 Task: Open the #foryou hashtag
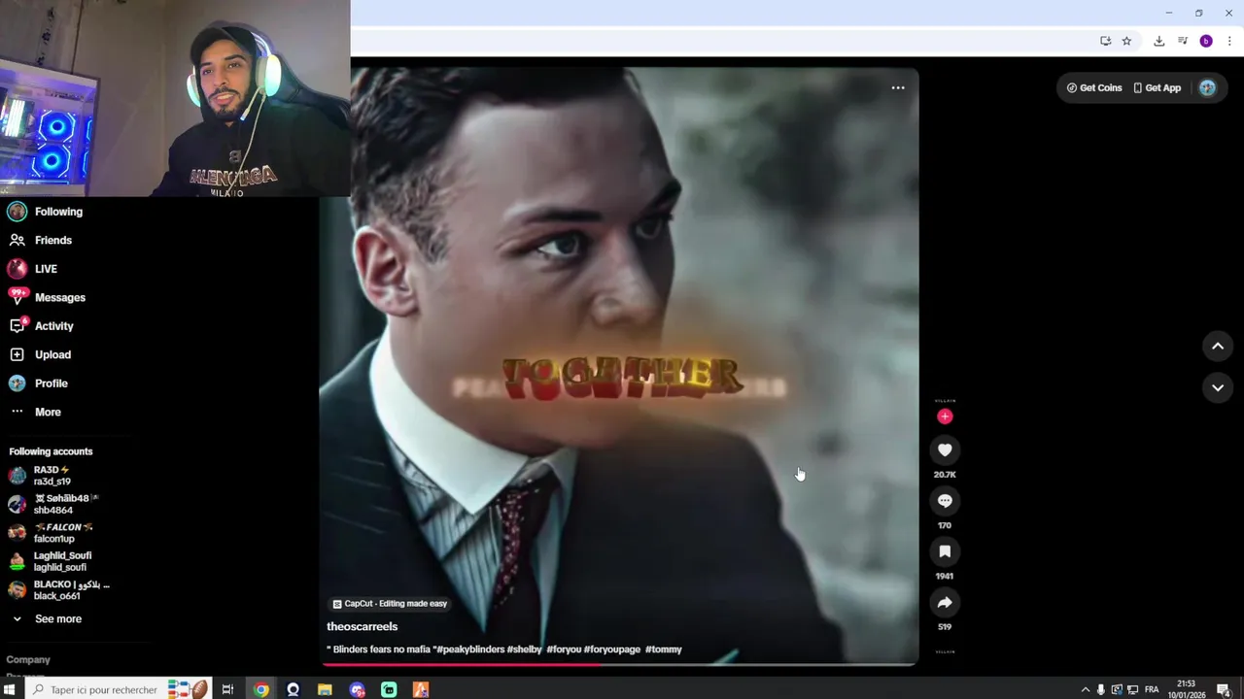pyautogui.click(x=564, y=649)
